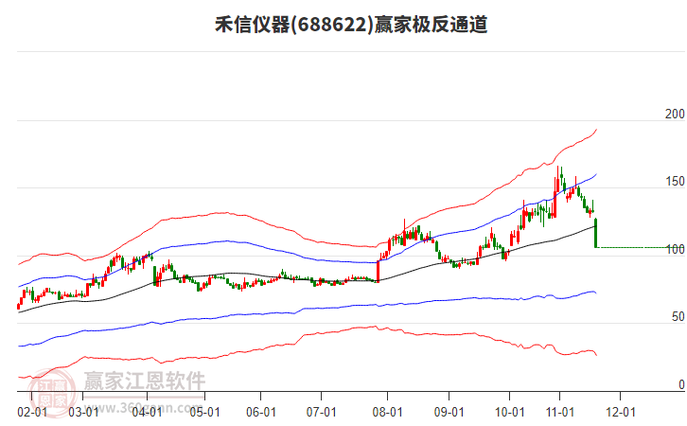This screenshot has height=426, width=687.
Task: Click the tall red candlestick before 08-01
Action: click(379, 272)
